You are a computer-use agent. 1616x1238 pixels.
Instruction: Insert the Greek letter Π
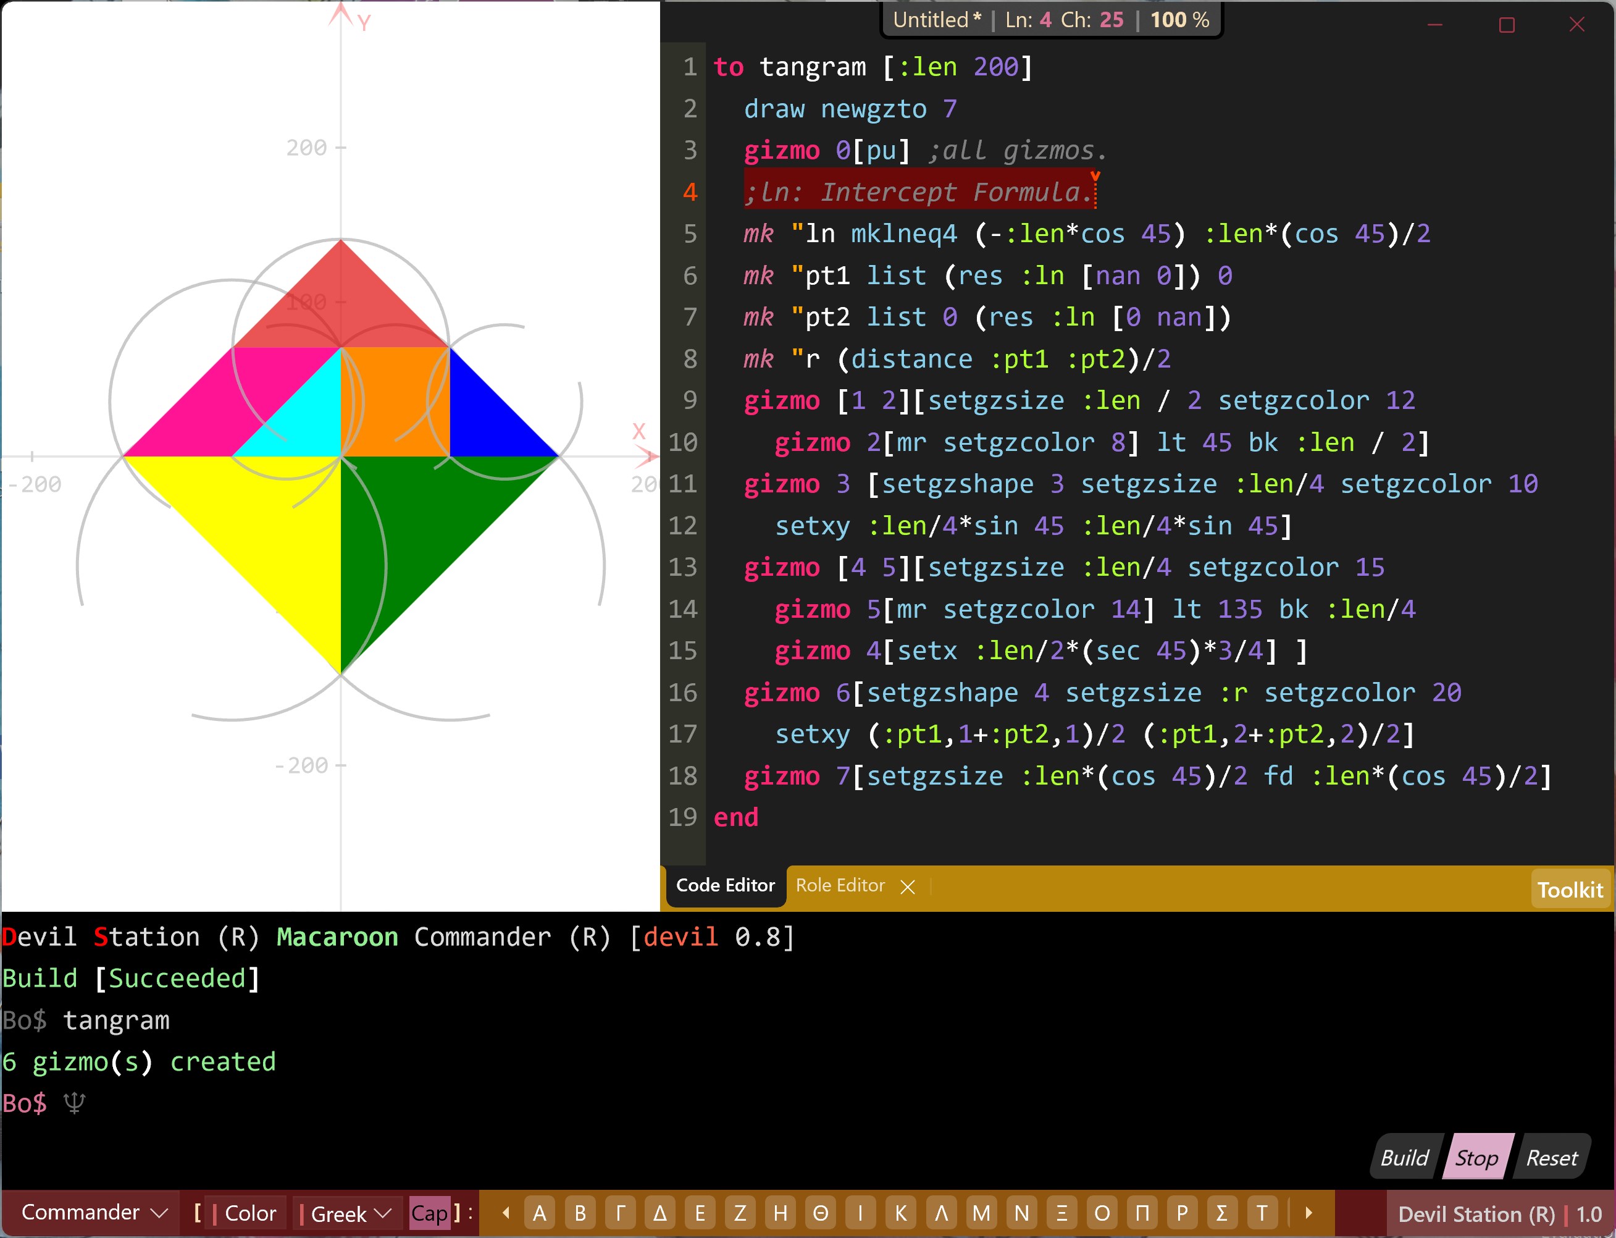pyautogui.click(x=1142, y=1213)
